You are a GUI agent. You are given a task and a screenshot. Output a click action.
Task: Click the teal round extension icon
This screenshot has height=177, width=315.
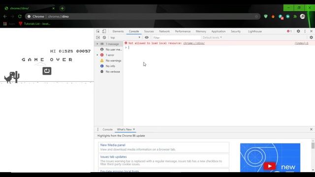(287, 16)
